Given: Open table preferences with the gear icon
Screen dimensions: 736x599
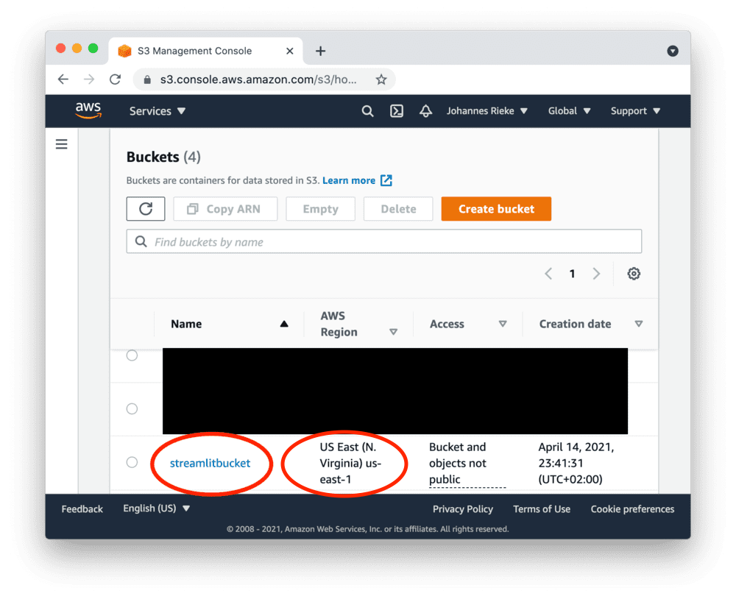Looking at the screenshot, I should tap(634, 273).
